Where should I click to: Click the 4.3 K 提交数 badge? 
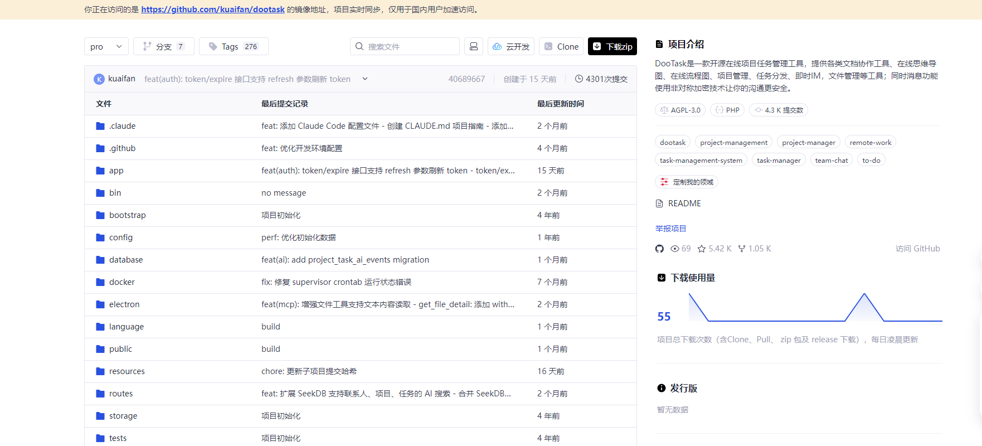[779, 110]
